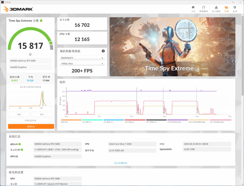Click the overall score 15 817 in gauge
The height and width of the screenshot is (186, 244).
pos(31,46)
